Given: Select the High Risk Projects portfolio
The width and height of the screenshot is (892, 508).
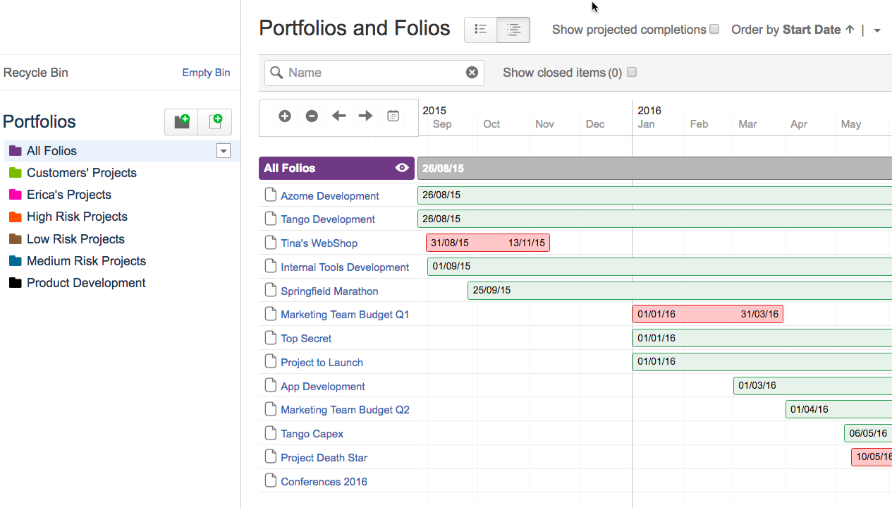Looking at the screenshot, I should pyautogui.click(x=77, y=217).
